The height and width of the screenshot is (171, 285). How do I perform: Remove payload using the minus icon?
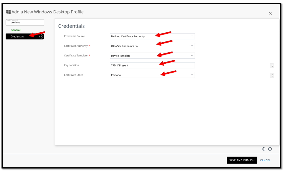point(270,149)
